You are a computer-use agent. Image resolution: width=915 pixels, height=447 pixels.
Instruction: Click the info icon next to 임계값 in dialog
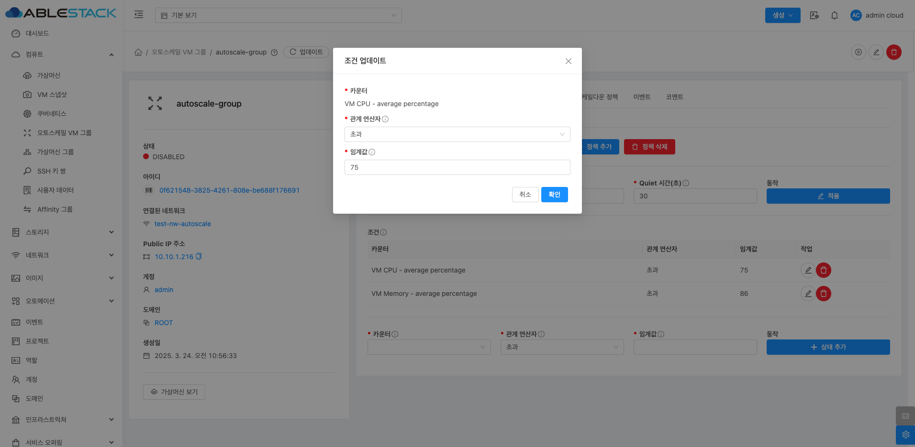[x=372, y=152]
